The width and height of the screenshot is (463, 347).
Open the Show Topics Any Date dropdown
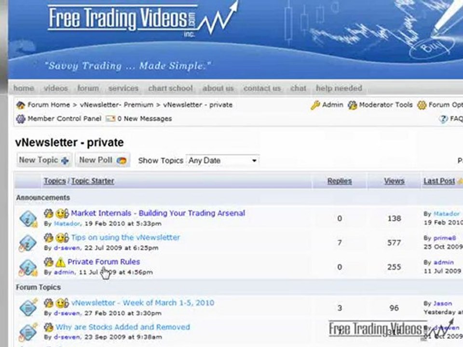(223, 161)
